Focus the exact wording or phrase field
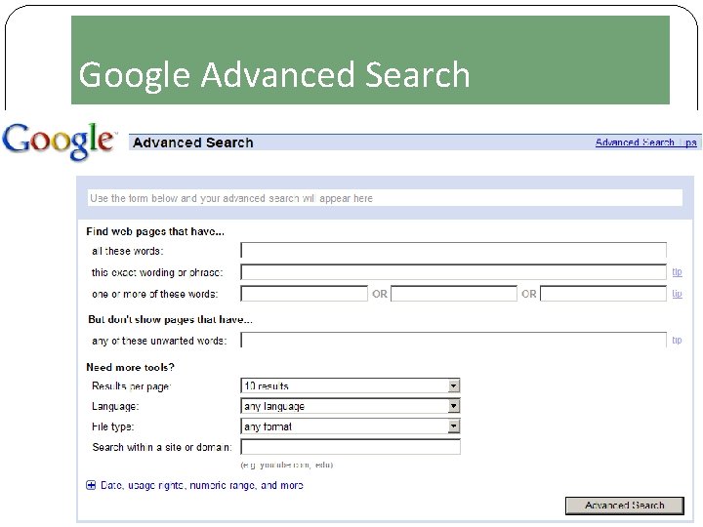The image size is (703, 527). 453,272
